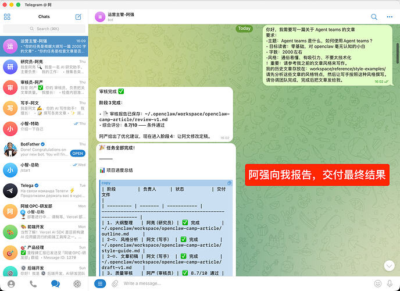The height and width of the screenshot is (291, 400).
Task: Switch to the Contacts tab
Action: (x=11, y=284)
